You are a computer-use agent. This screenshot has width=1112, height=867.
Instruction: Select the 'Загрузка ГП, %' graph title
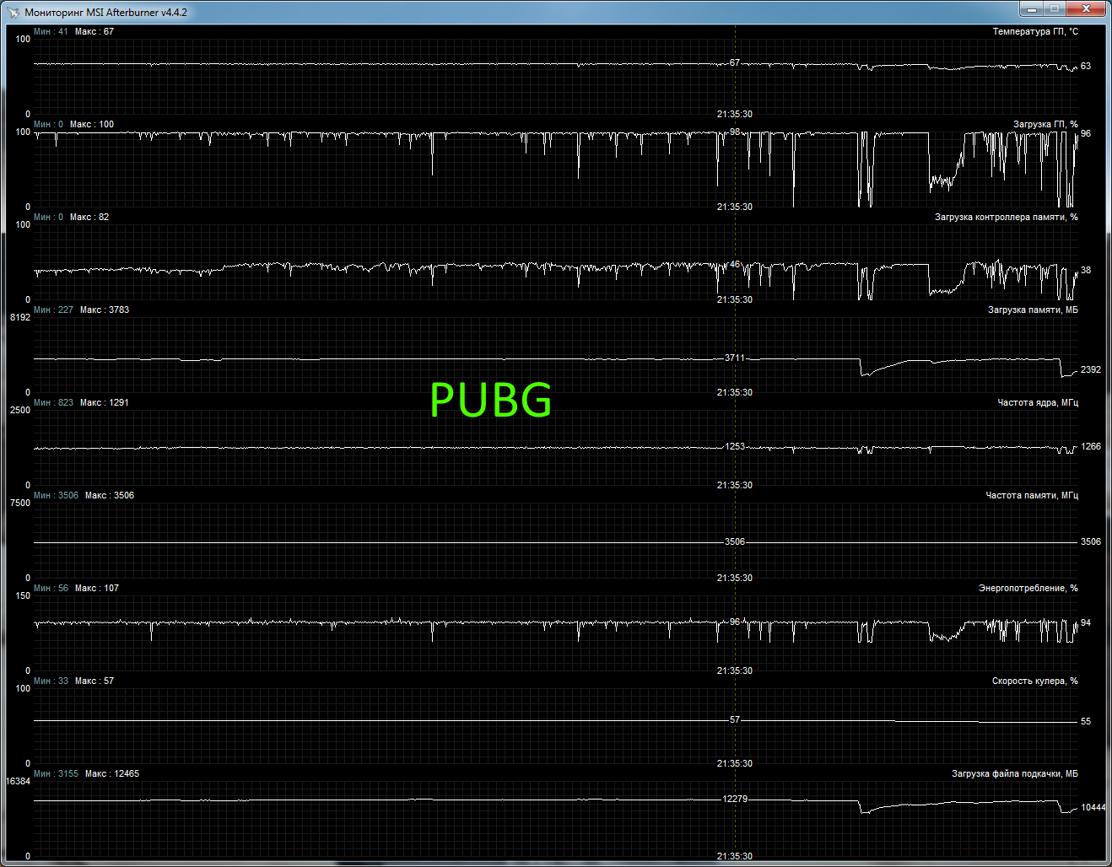[x=1045, y=125]
